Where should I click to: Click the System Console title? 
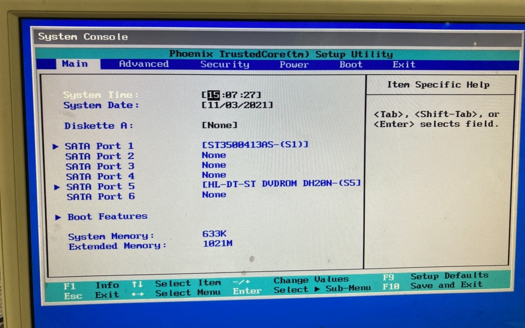coord(83,37)
